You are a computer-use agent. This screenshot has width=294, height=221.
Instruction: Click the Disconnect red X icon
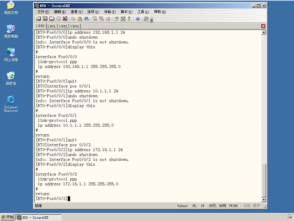pyautogui.click(x=65, y=19)
